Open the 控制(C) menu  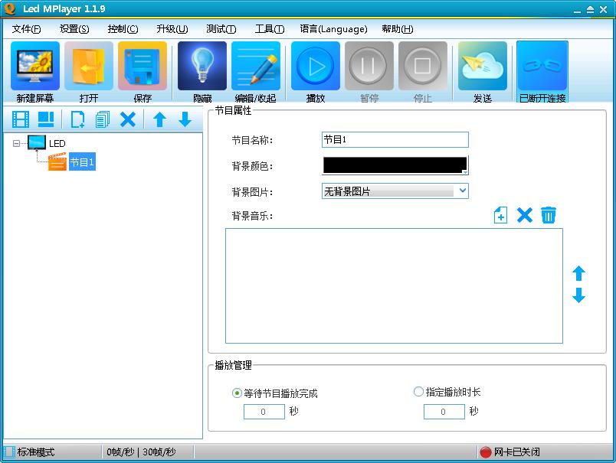point(123,29)
